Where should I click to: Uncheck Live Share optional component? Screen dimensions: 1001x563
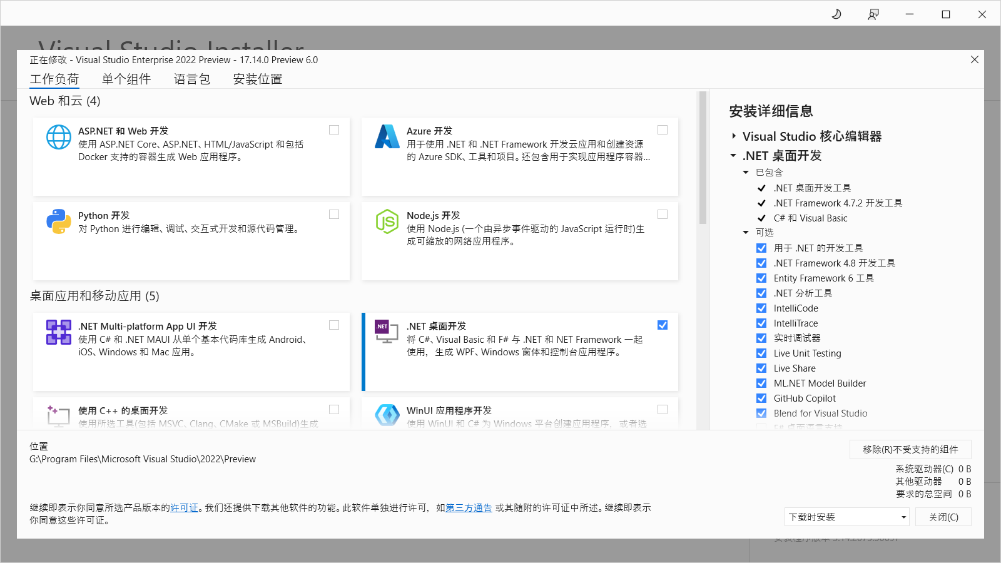tap(761, 368)
